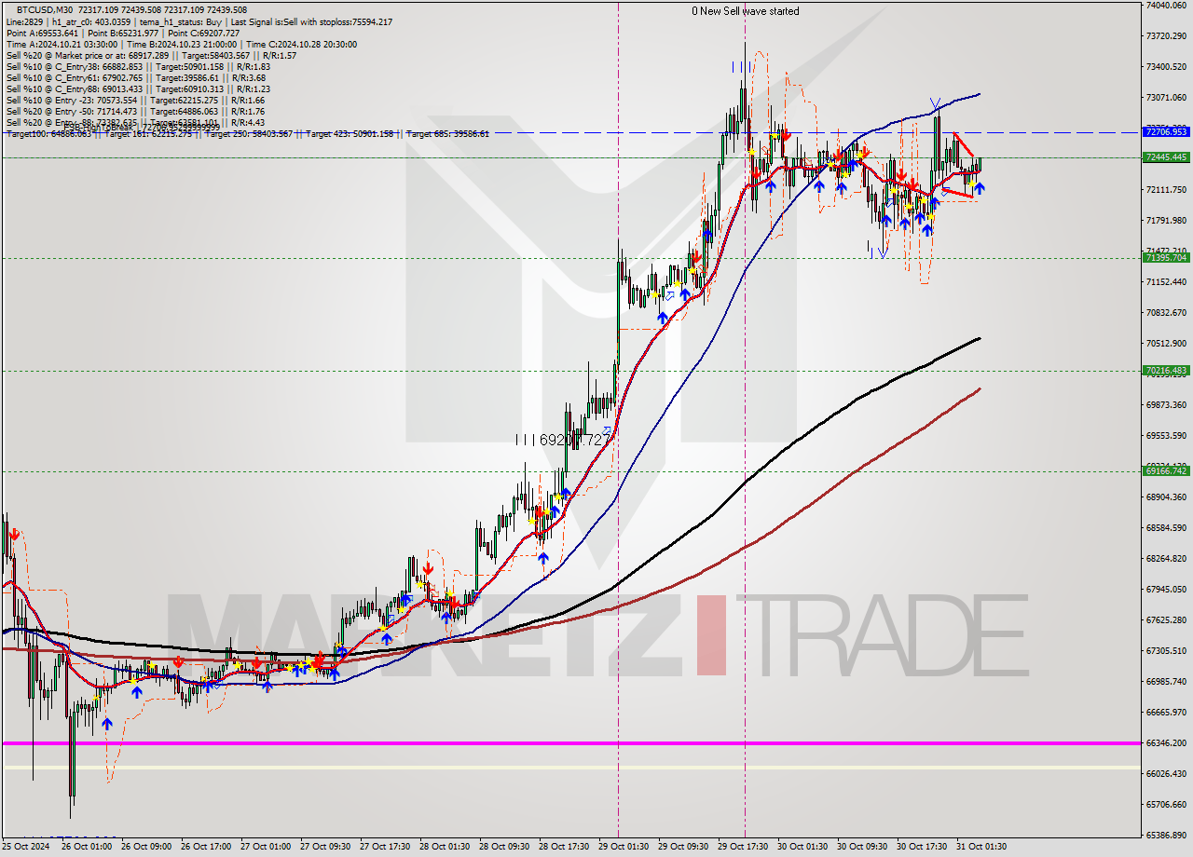Click the '29 Oct 17:30' time label
The width and height of the screenshot is (1193, 857).
(742, 847)
